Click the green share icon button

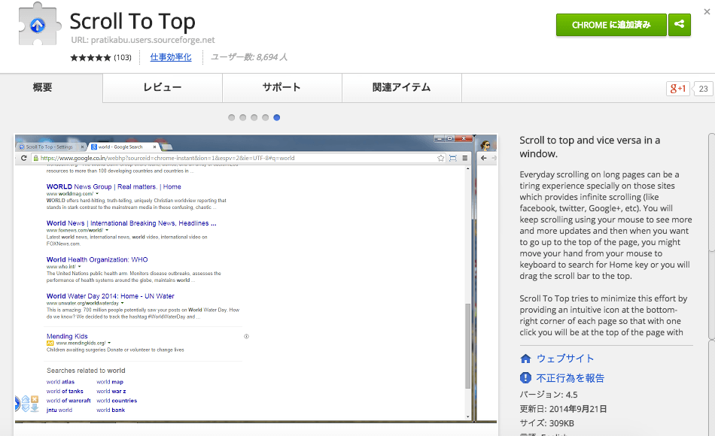click(x=680, y=25)
